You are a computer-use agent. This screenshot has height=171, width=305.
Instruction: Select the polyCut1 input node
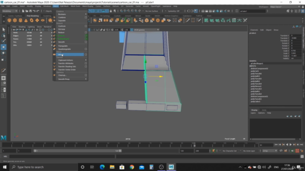tap(254, 71)
